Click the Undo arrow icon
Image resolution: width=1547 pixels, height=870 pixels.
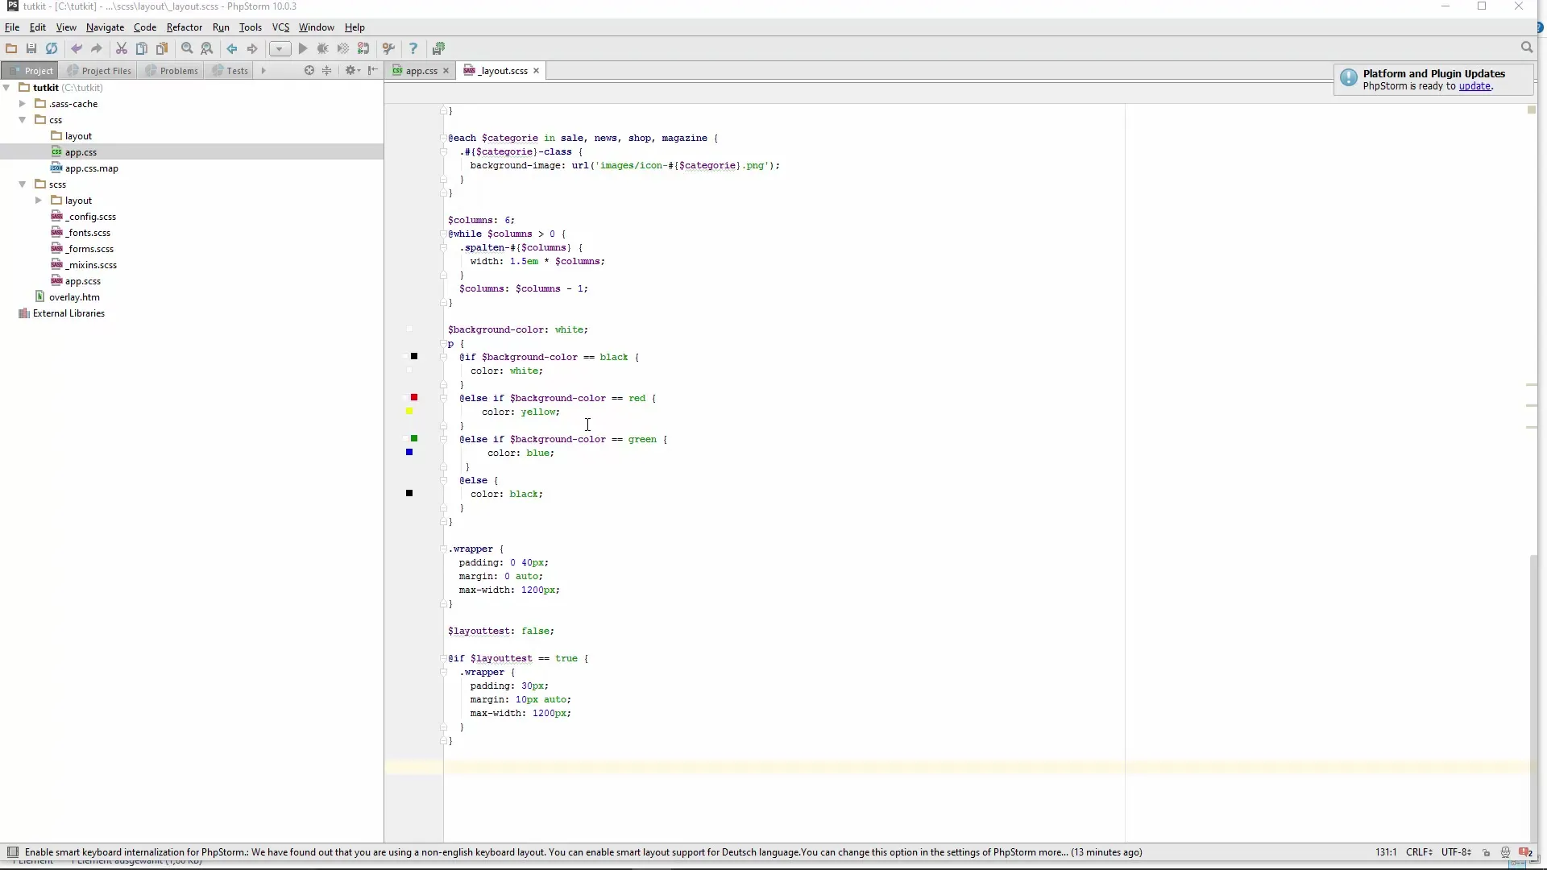click(77, 49)
